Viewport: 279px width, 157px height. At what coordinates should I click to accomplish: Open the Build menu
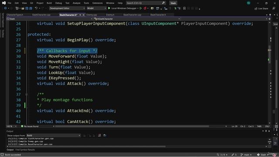click(49, 3)
